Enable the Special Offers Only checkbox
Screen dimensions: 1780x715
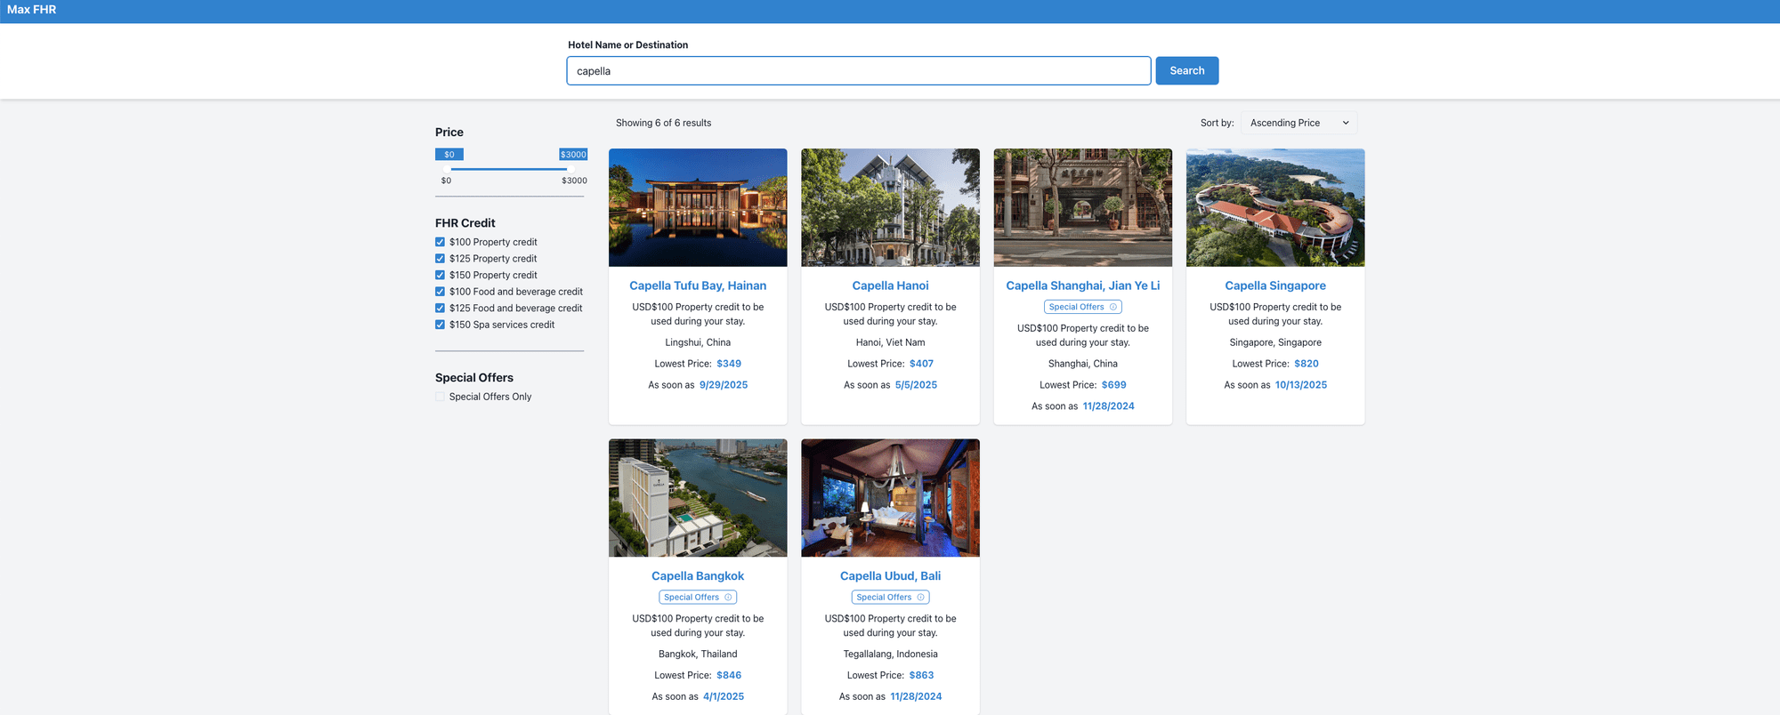[440, 397]
